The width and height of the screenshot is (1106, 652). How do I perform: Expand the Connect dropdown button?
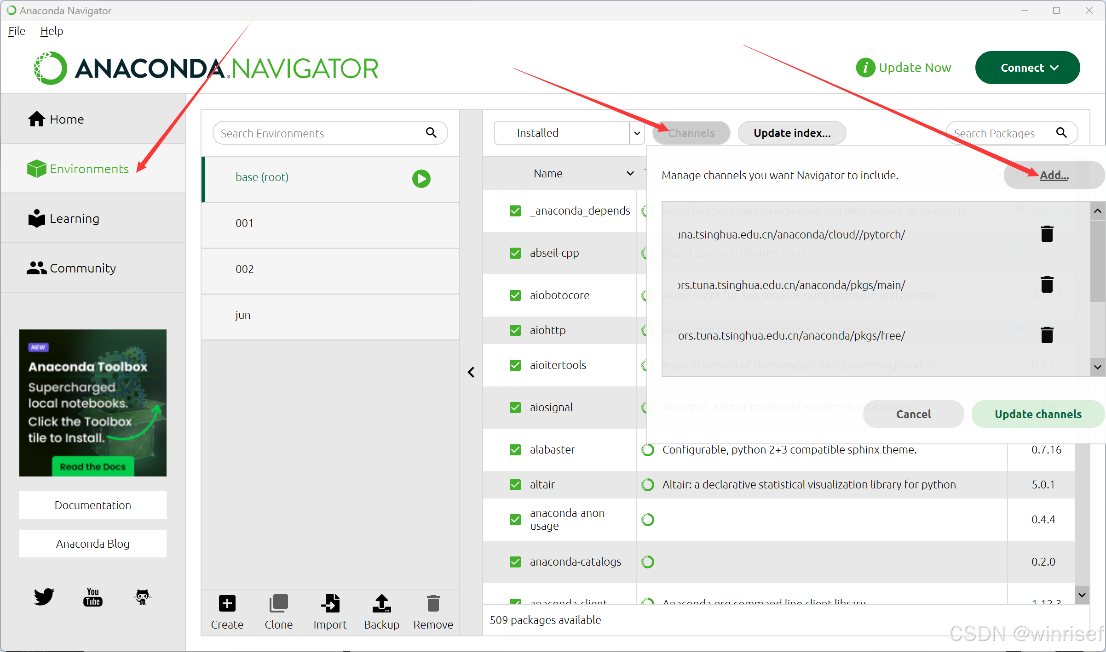pos(1027,68)
